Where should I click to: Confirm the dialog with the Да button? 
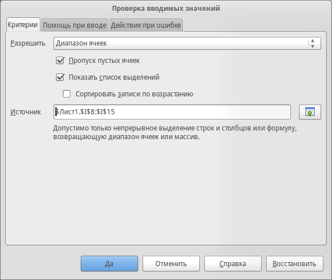(x=109, y=263)
